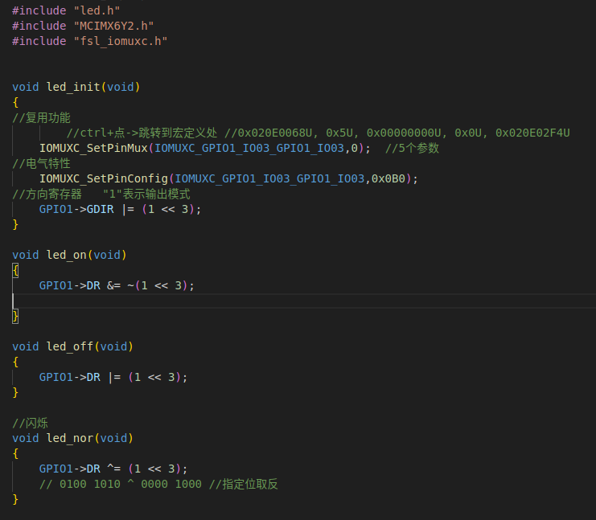Click the //方向寄存器 comment

pyautogui.click(x=47, y=194)
